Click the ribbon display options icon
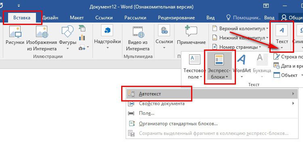Screen dimensions: 303x149 pyautogui.click(x=266, y=6)
